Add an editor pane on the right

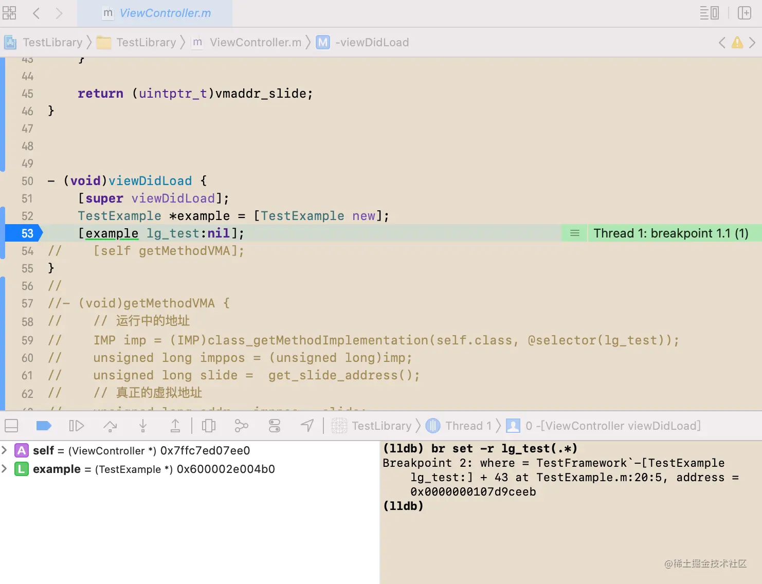click(744, 13)
